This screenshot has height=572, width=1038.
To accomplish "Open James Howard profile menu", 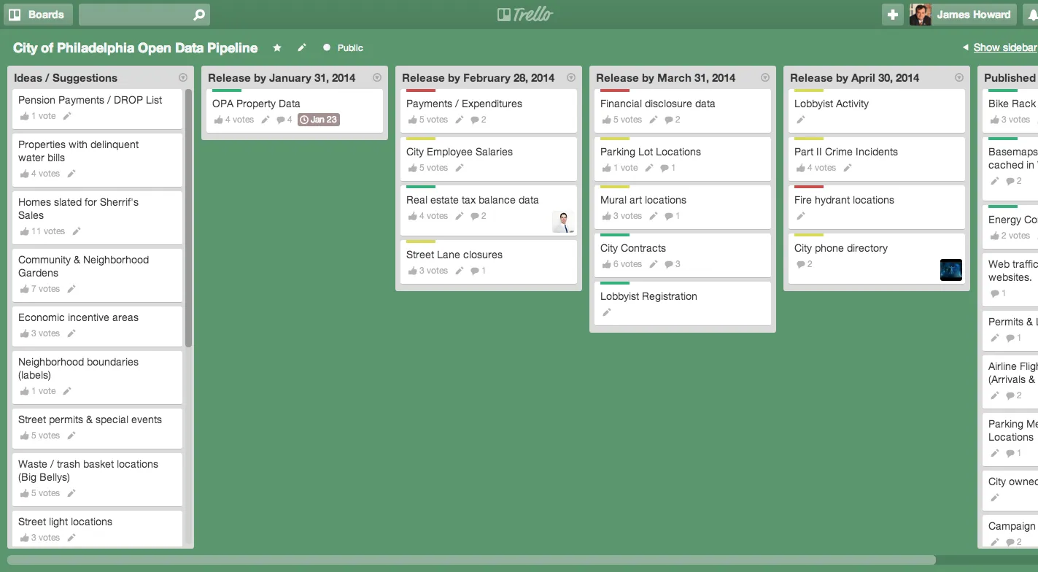I will (962, 15).
